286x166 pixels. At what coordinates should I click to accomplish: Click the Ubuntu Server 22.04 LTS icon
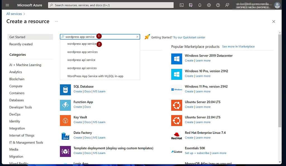click(x=177, y=121)
